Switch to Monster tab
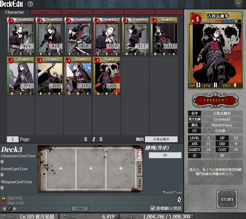Viewport: 246px width, 219px height. pos(46,12)
